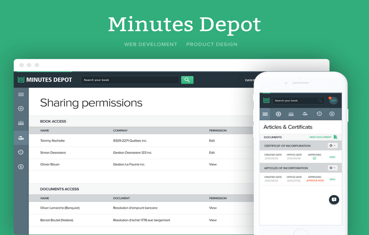Select the 'Olivier Blouin' name cell
Viewport: 369px width, 235px height.
(50, 164)
